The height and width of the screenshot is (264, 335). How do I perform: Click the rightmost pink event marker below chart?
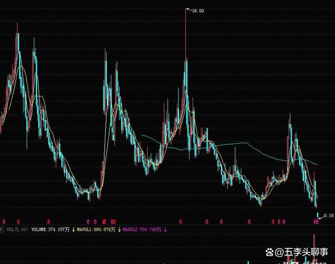click(318, 221)
